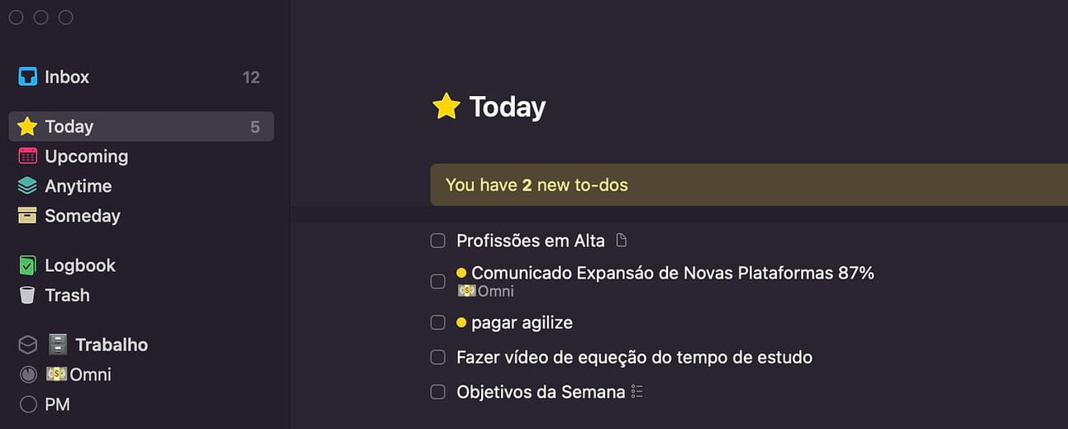
Task: Click the Someday archive box icon
Action: (28, 216)
